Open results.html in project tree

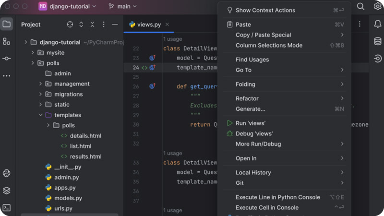click(x=81, y=156)
